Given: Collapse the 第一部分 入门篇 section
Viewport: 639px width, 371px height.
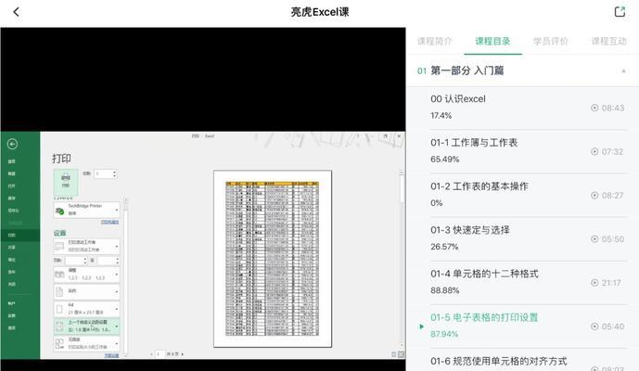Looking at the screenshot, I should [x=623, y=70].
